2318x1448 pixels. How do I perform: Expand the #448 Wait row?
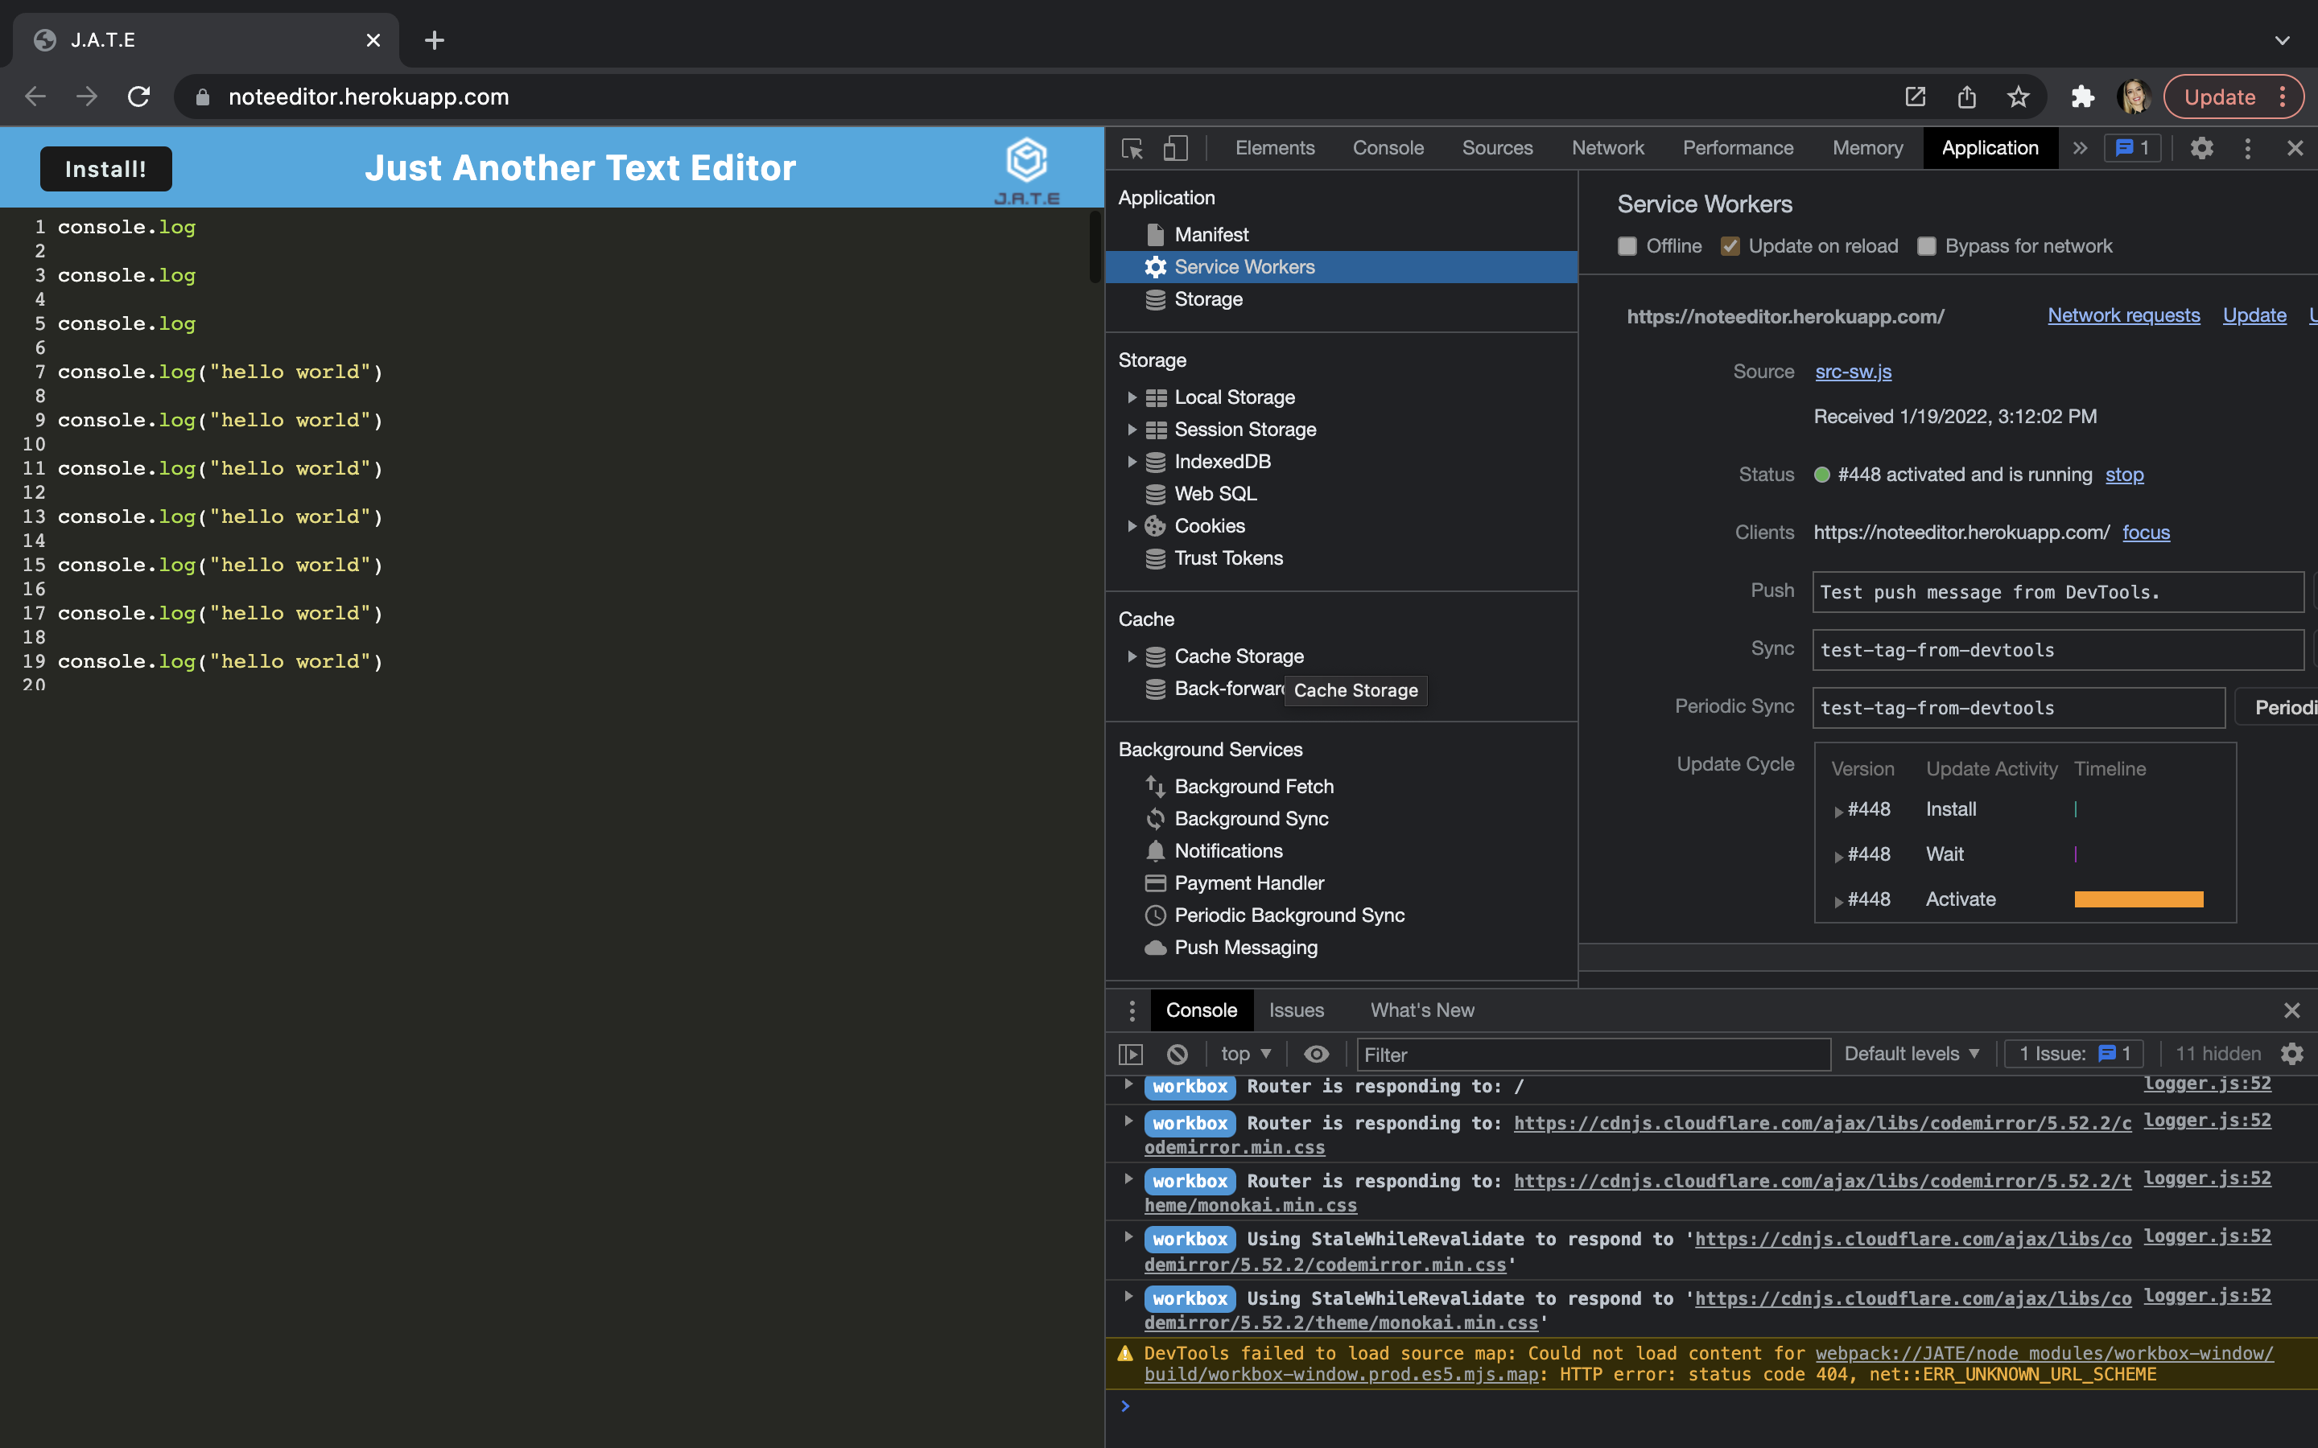pos(1837,855)
